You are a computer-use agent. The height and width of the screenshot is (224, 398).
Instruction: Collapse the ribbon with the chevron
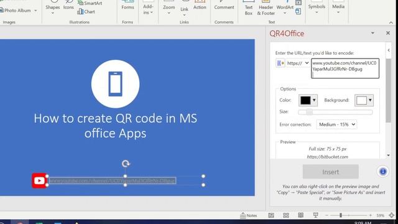(391, 22)
